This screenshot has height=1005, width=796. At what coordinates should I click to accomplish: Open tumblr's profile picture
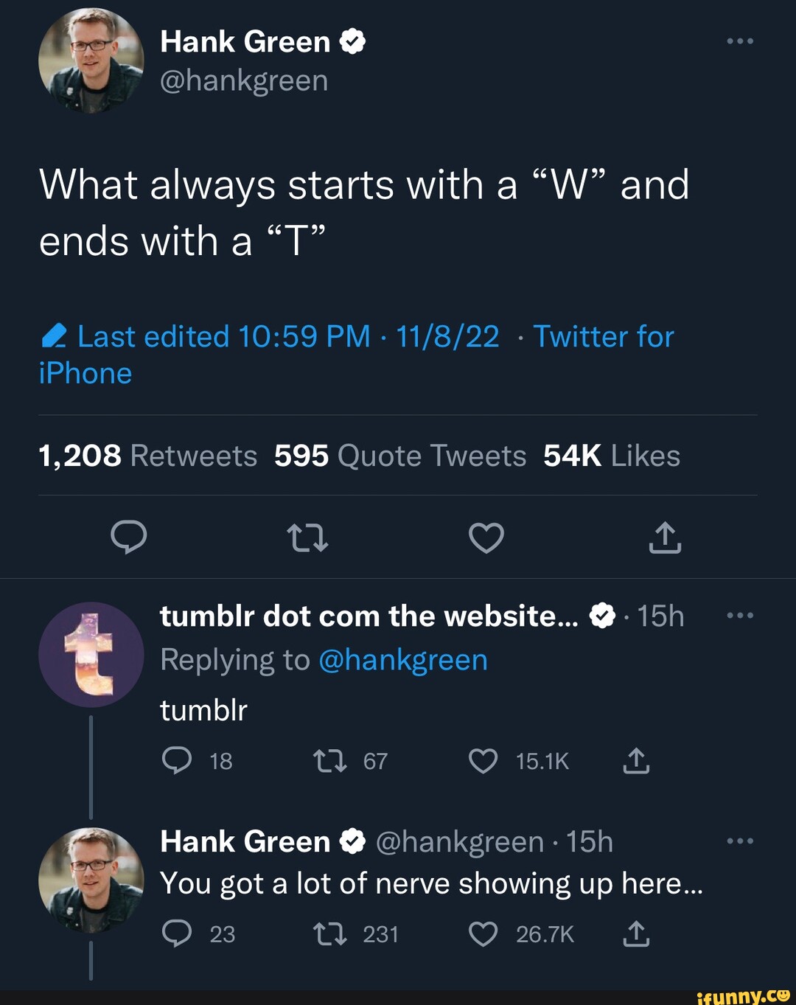tap(91, 655)
